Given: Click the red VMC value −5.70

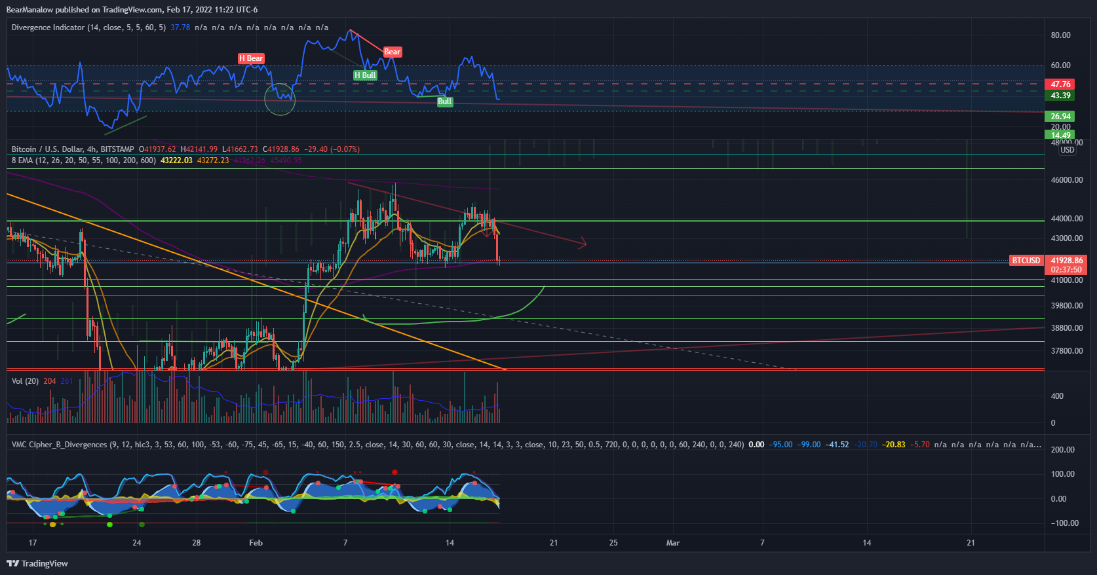Looking at the screenshot, I should click(x=920, y=445).
